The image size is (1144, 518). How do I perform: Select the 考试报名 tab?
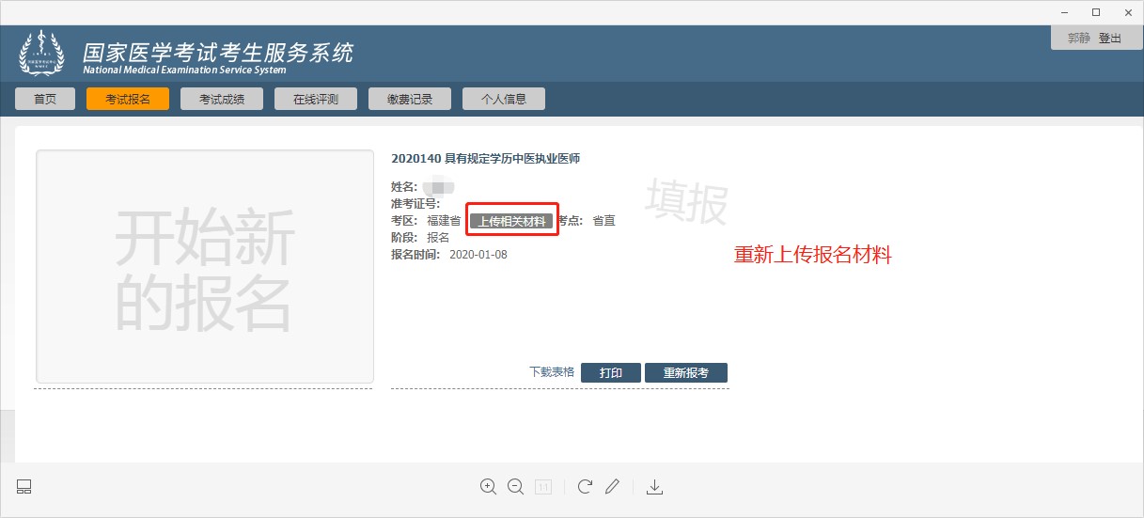click(128, 99)
